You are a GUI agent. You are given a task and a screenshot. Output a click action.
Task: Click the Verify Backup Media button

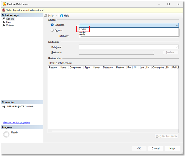pyautogui.click(x=167, y=136)
